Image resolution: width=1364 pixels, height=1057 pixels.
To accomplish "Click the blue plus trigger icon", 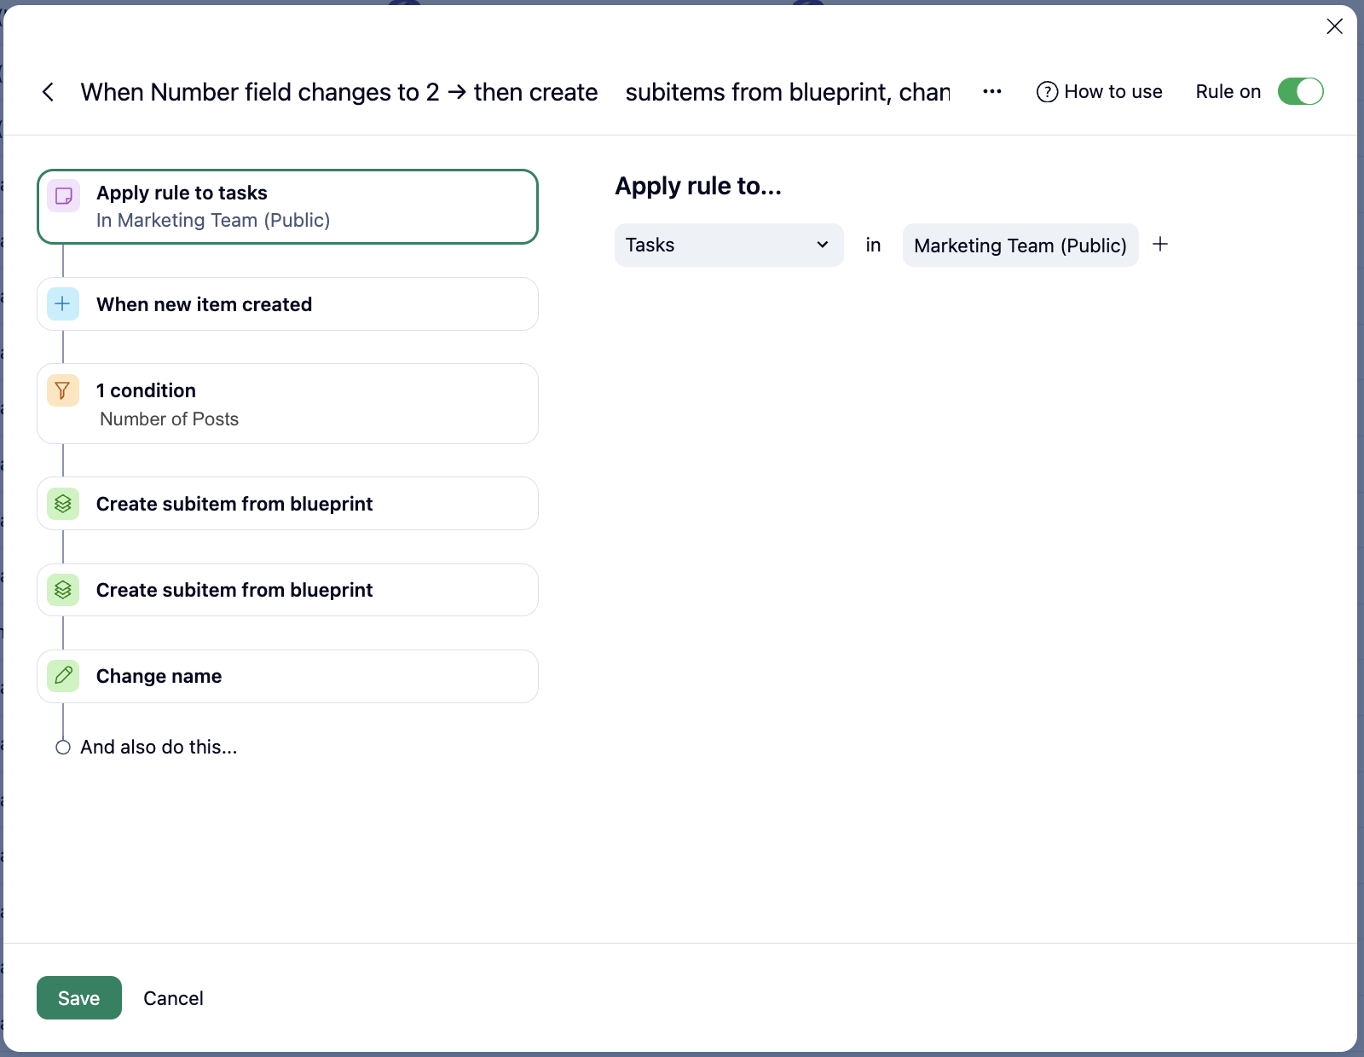I will point(63,304).
